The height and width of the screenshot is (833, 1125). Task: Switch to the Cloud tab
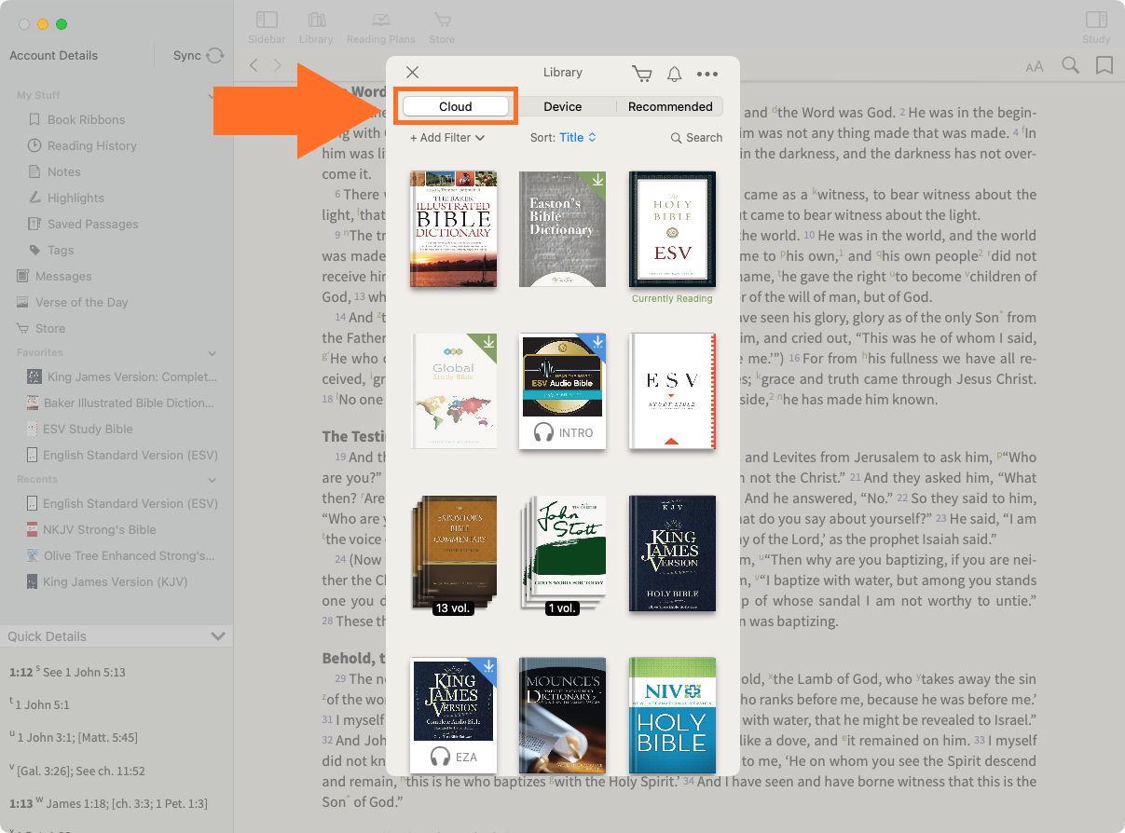(456, 106)
